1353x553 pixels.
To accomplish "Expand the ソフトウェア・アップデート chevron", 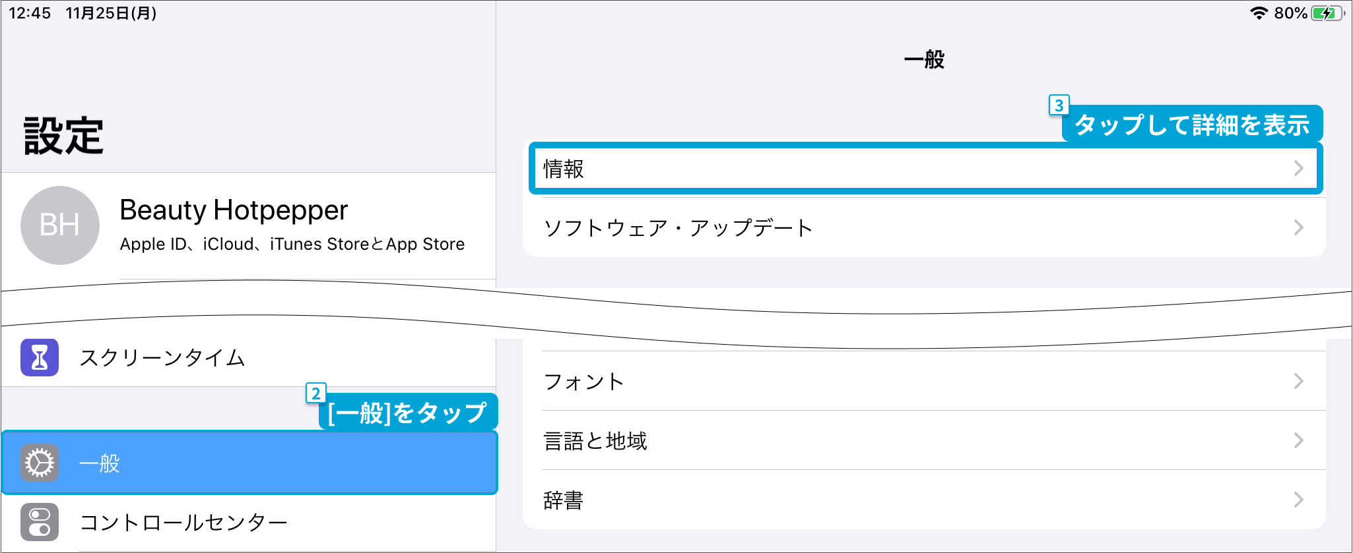I will click(1298, 227).
